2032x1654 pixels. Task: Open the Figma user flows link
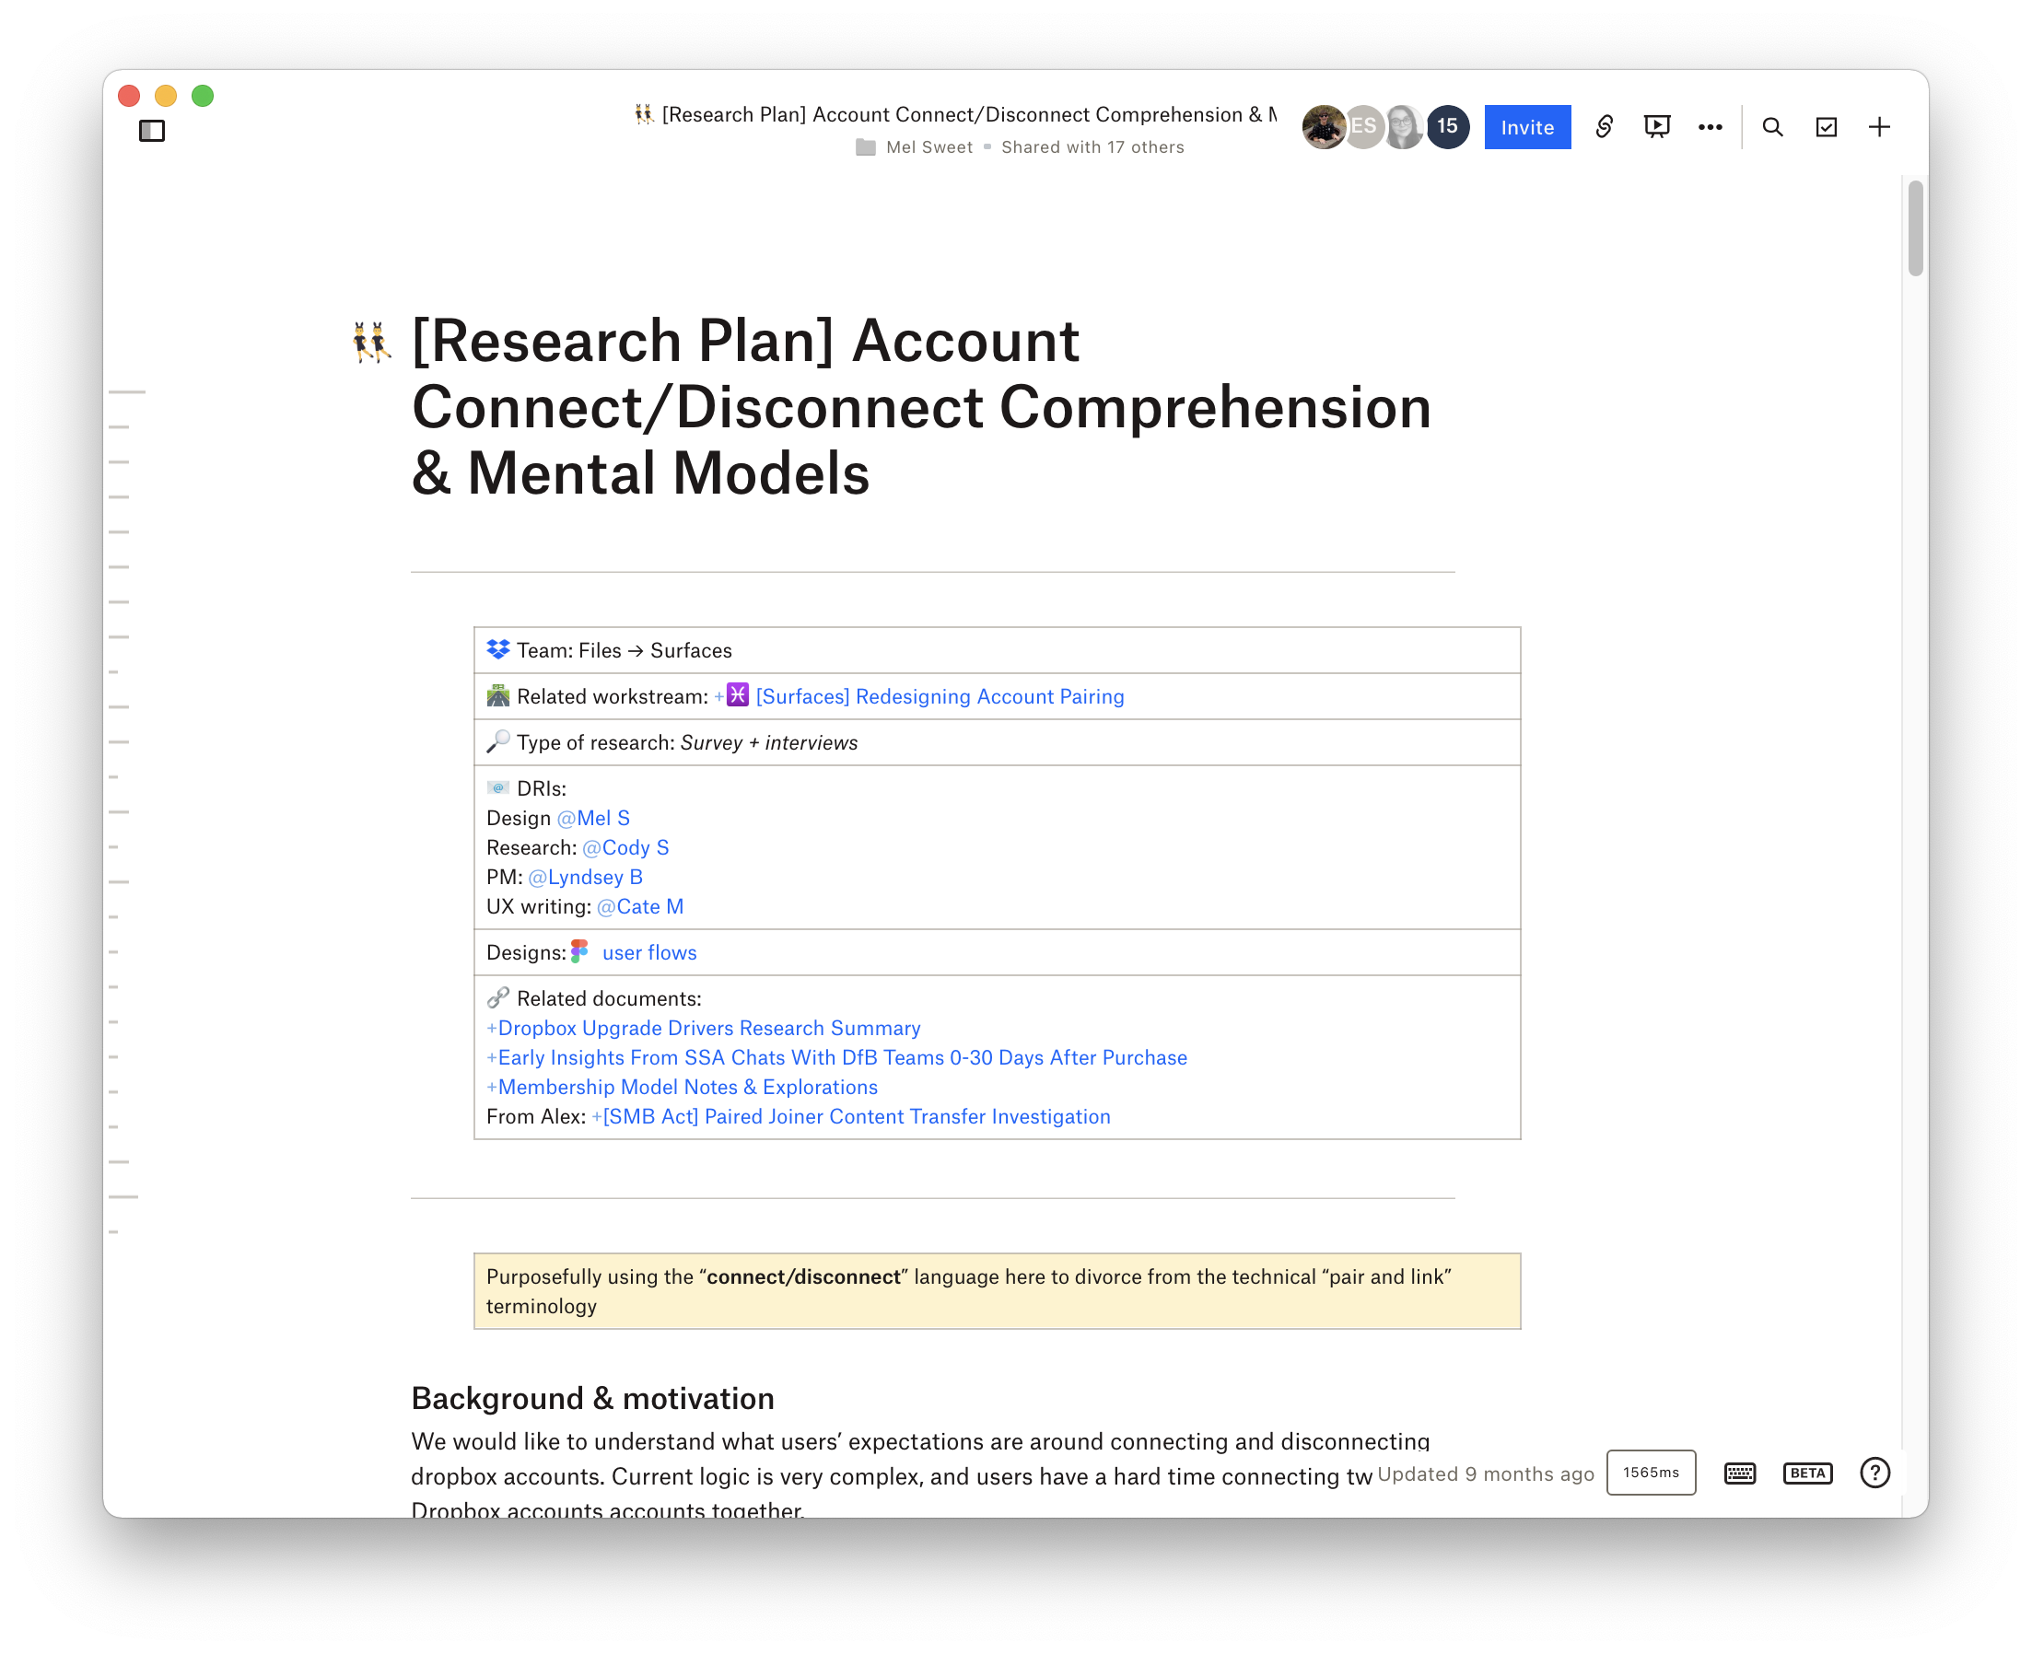[648, 953]
